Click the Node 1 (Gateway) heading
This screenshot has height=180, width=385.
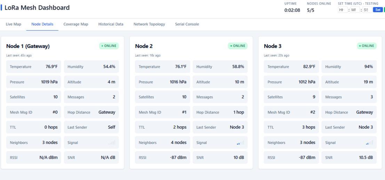pos(28,46)
